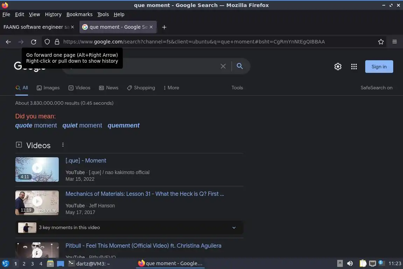Open Google quick settings gear
403x269 pixels.
pos(338,67)
